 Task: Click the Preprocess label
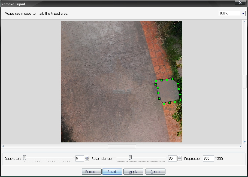[x=193, y=159]
